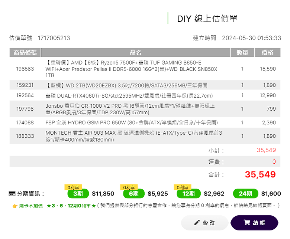Click product code 159231
This screenshot has width=290, height=239.
click(x=25, y=85)
